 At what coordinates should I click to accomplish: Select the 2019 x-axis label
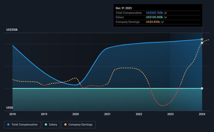[x=44, y=114]
